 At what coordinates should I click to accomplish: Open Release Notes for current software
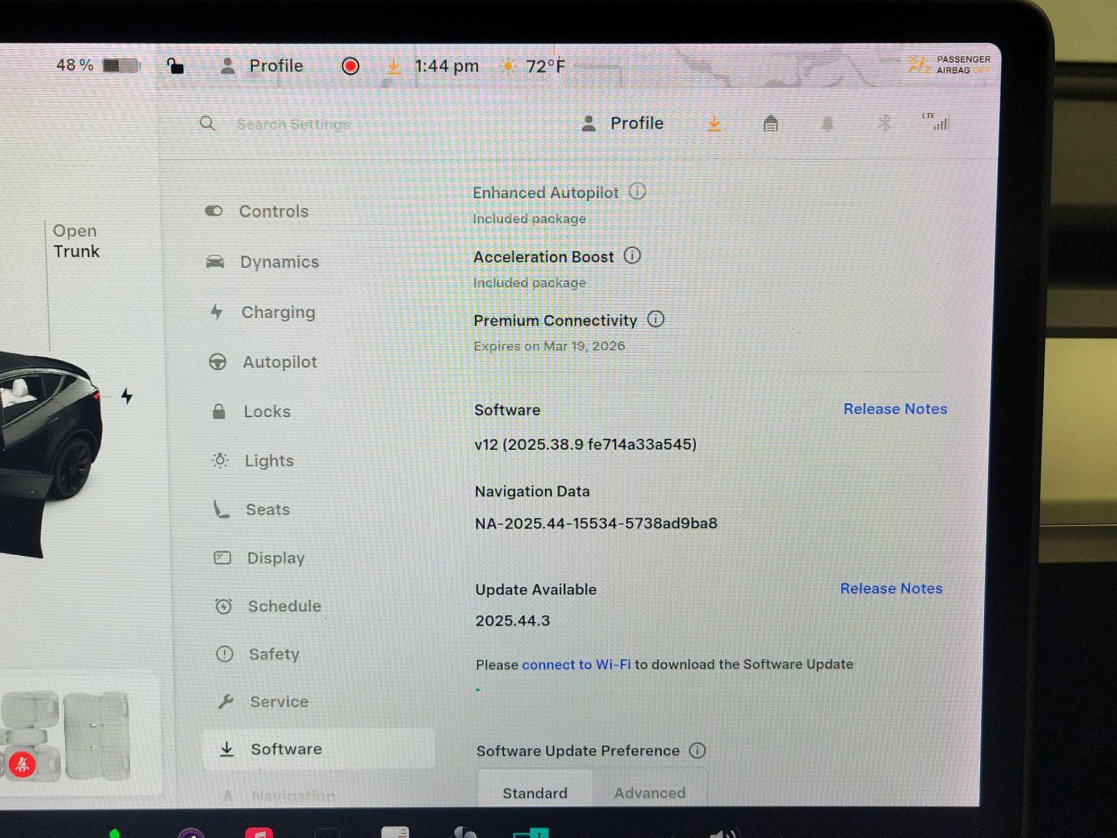click(895, 409)
